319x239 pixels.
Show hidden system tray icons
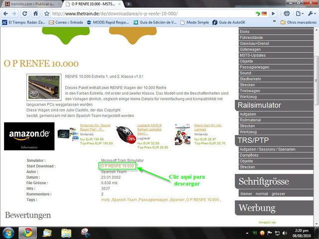pyautogui.click(x=247, y=233)
